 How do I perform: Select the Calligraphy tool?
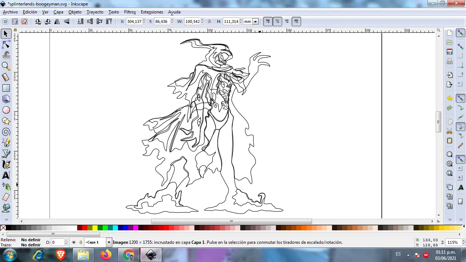6,164
